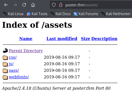Open the Kali Linux bookmark
132x93 pixels.
(x=13, y=14)
